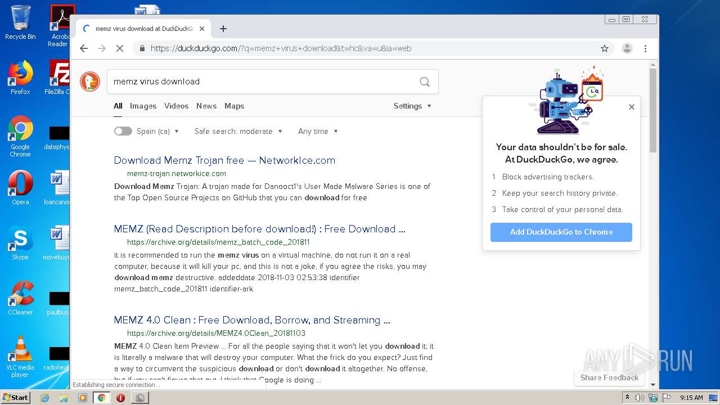Open loancanon Word document on desktop

click(x=57, y=188)
